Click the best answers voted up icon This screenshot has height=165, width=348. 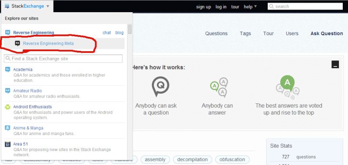pos(288,87)
